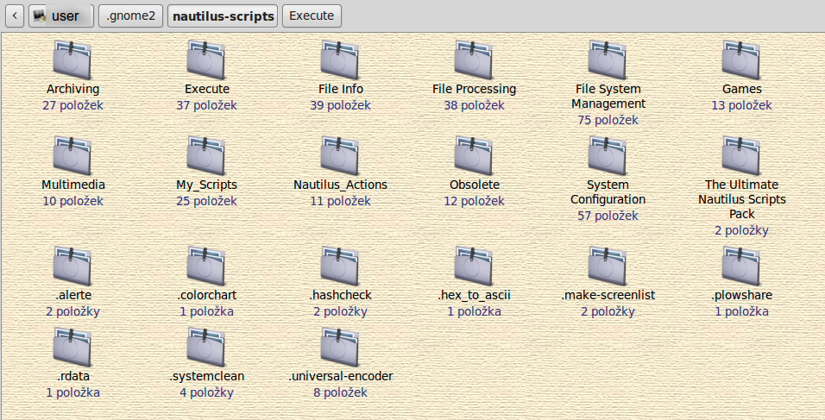Open the Archiving folder icon
The width and height of the screenshot is (825, 420).
72,60
